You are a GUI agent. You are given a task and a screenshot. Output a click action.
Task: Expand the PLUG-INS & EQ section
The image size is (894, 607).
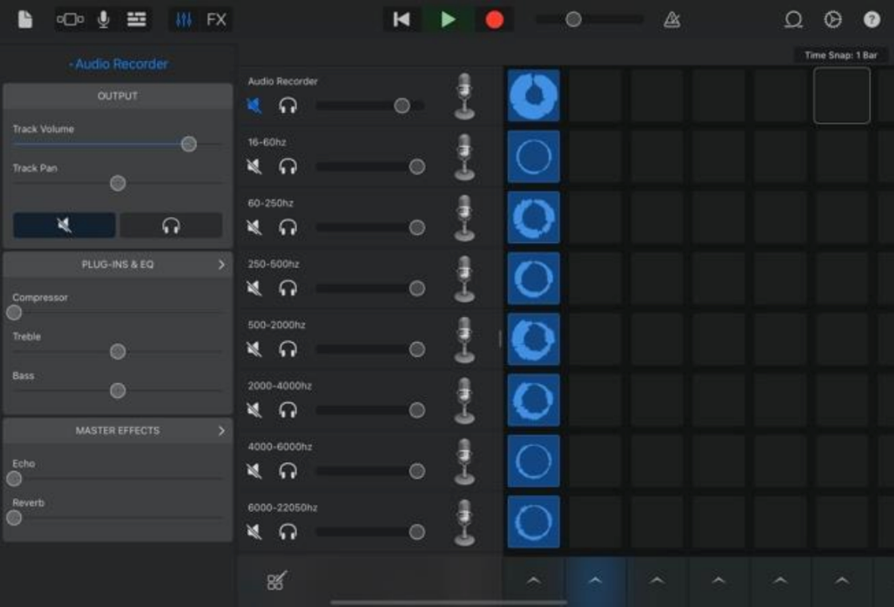pos(117,264)
